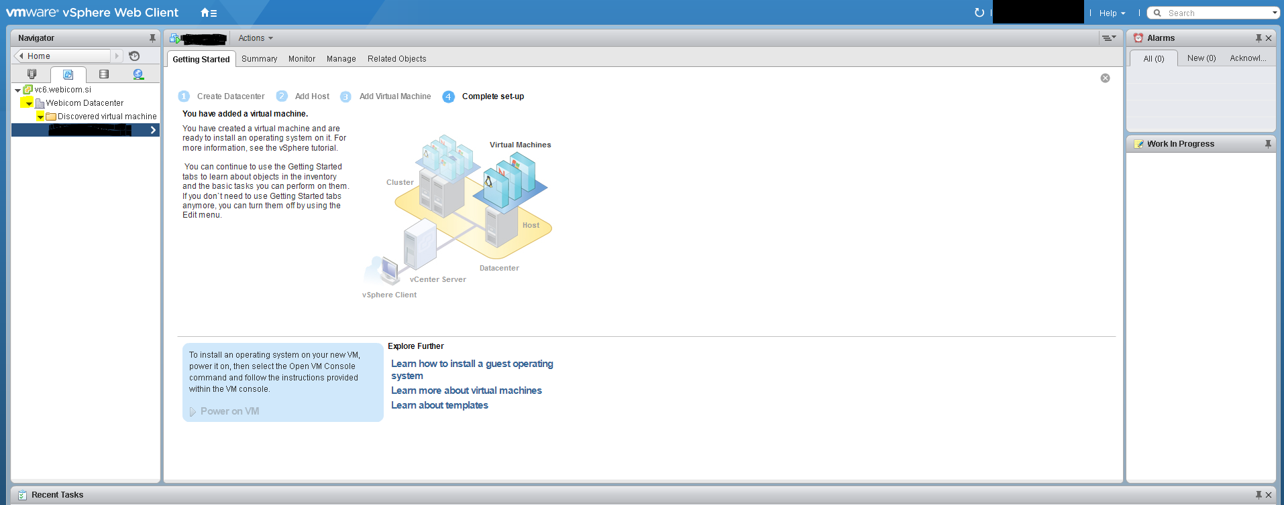Switch to the Manage tab
This screenshot has height=505, width=1284.
point(341,59)
